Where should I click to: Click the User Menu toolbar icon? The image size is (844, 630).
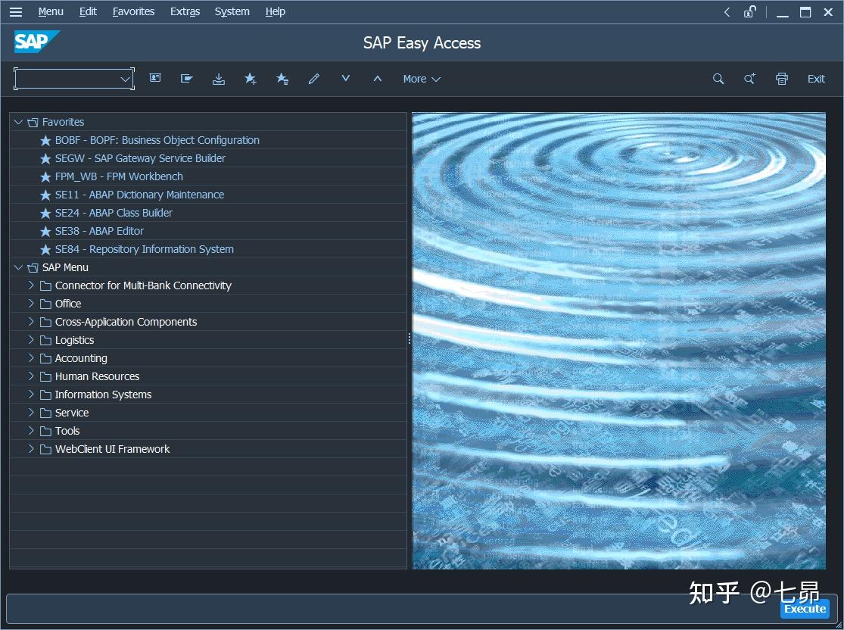pyautogui.click(x=155, y=79)
